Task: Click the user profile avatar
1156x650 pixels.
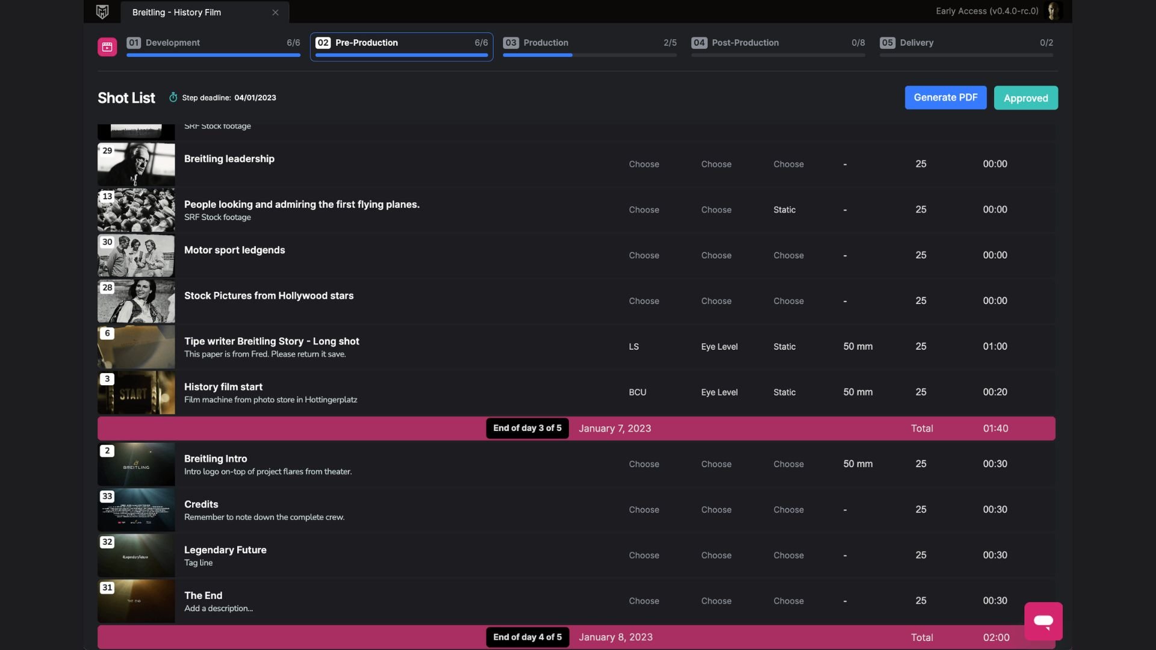Action: (x=1053, y=11)
